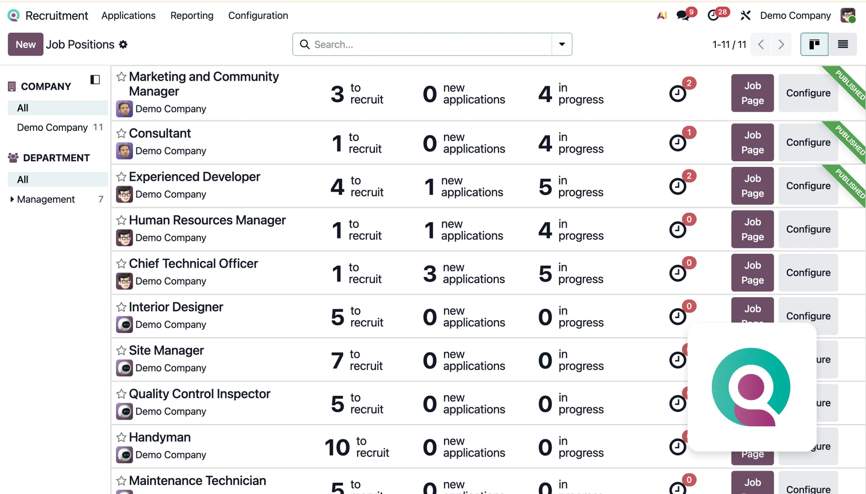Open the Configuration menu
Viewport: 866px width, 494px height.
pyautogui.click(x=258, y=16)
